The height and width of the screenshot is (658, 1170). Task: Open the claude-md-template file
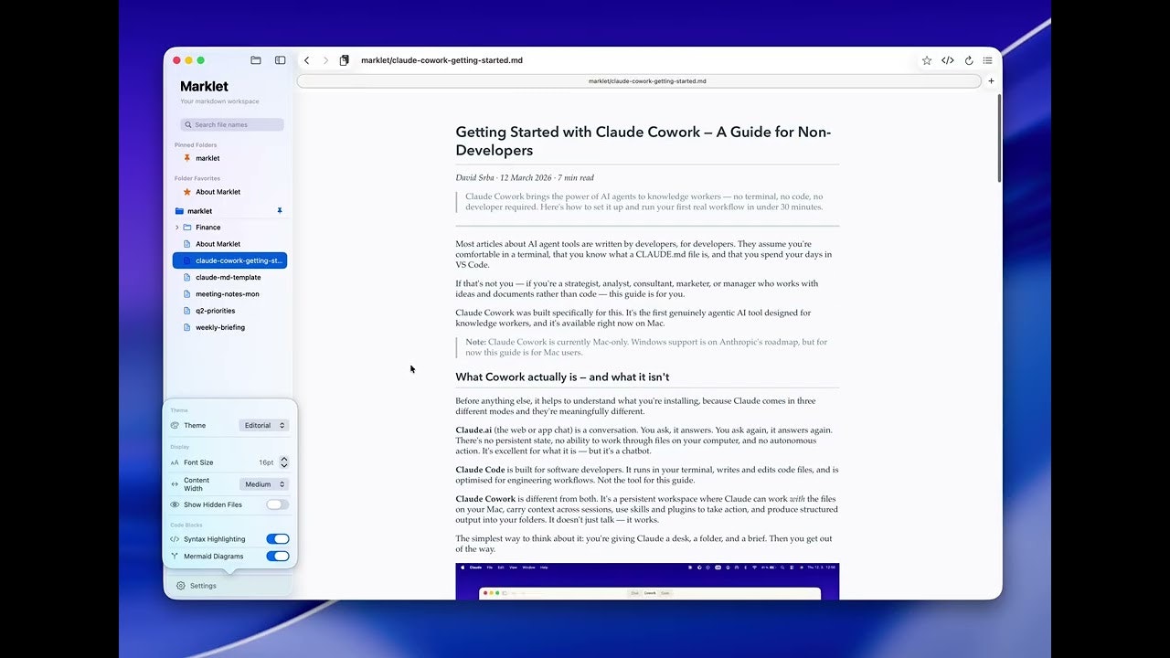229,278
